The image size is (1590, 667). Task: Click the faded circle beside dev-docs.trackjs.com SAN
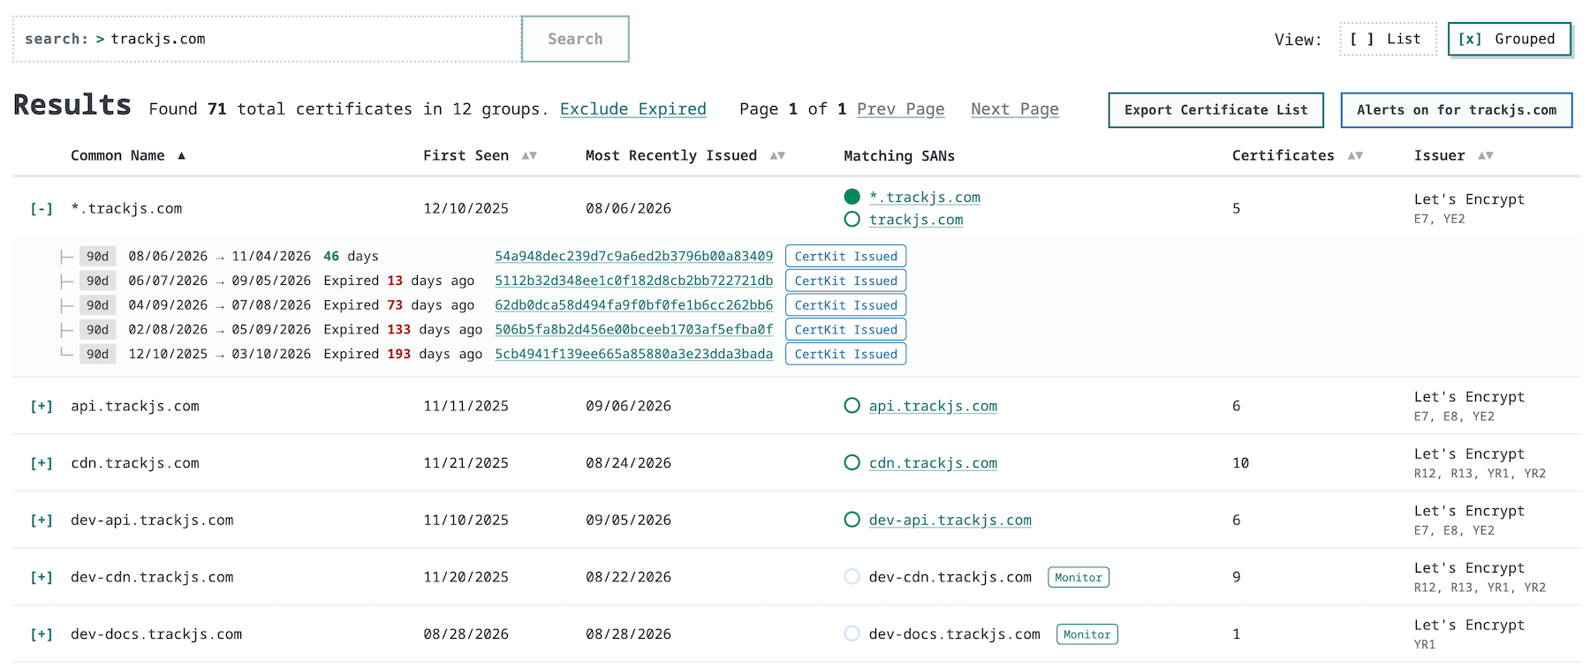coord(852,633)
